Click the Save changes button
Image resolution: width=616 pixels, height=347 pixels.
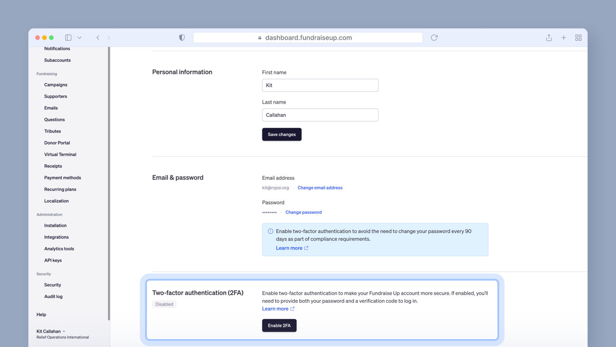tap(282, 134)
